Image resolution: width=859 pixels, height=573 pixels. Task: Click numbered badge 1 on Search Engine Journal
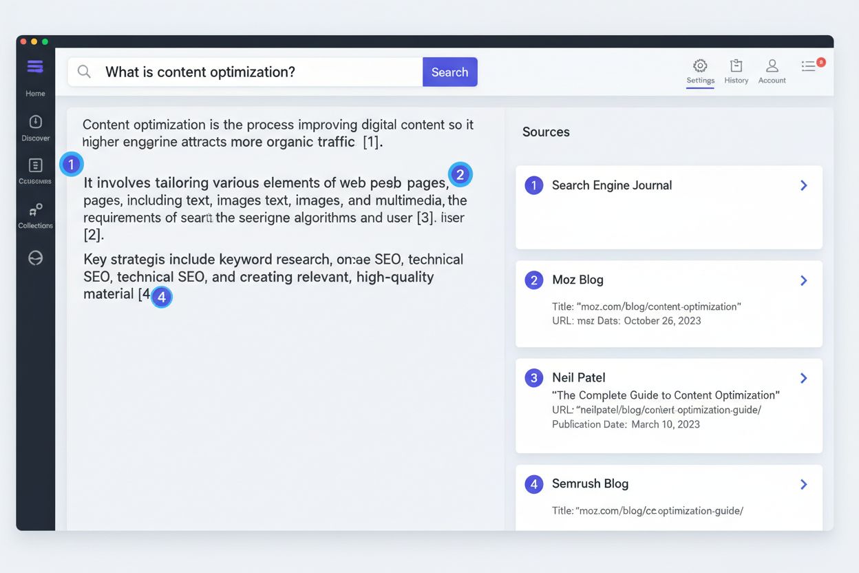(533, 185)
